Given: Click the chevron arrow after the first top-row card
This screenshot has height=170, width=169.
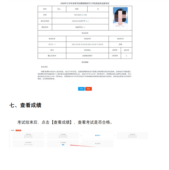Looking at the screenshot, I should coord(45,136).
